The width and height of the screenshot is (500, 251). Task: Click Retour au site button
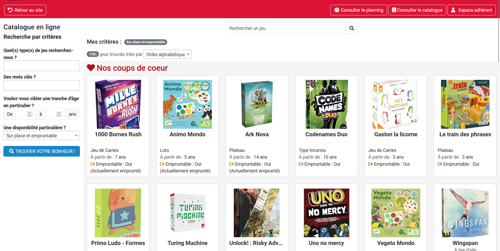point(25,10)
